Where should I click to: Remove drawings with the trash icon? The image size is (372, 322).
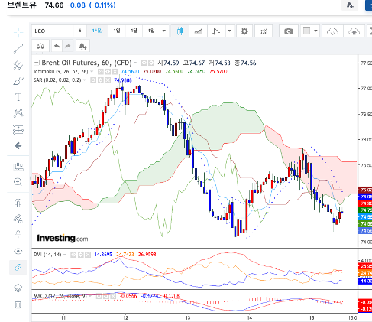click(x=18, y=304)
